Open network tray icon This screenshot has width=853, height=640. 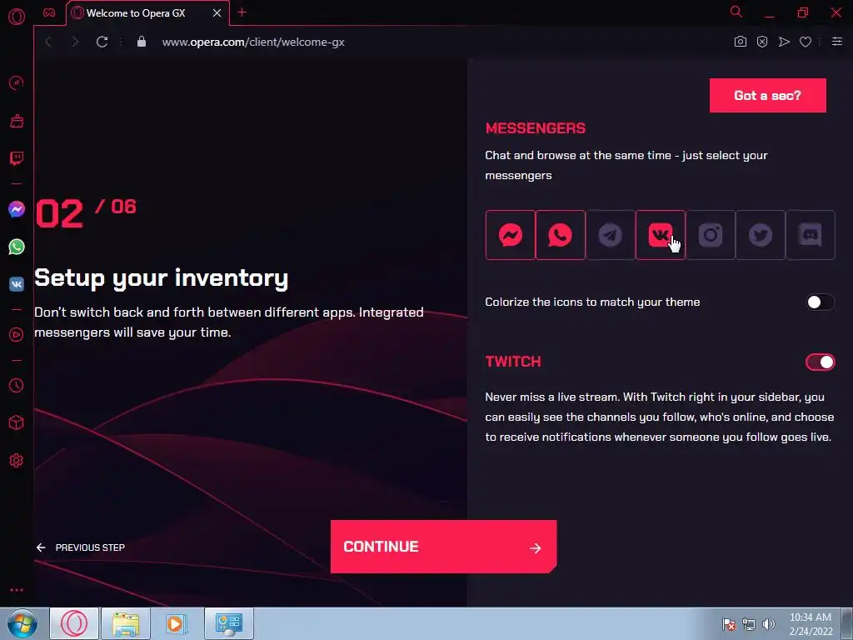click(x=749, y=624)
